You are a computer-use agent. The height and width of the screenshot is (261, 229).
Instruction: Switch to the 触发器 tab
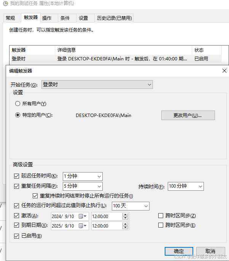coord(31,17)
